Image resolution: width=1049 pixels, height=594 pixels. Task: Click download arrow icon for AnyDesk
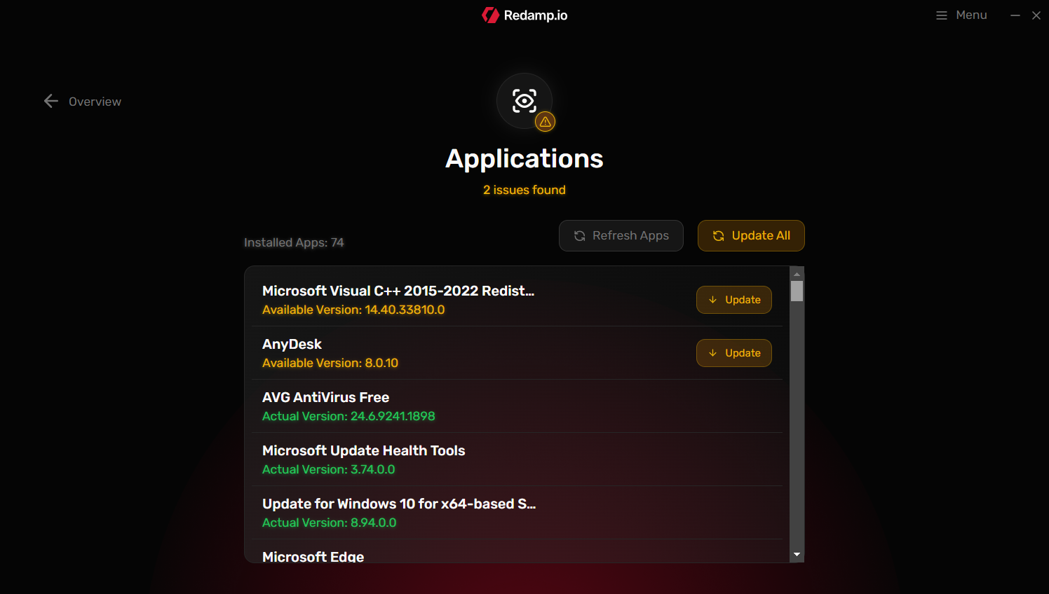point(713,353)
